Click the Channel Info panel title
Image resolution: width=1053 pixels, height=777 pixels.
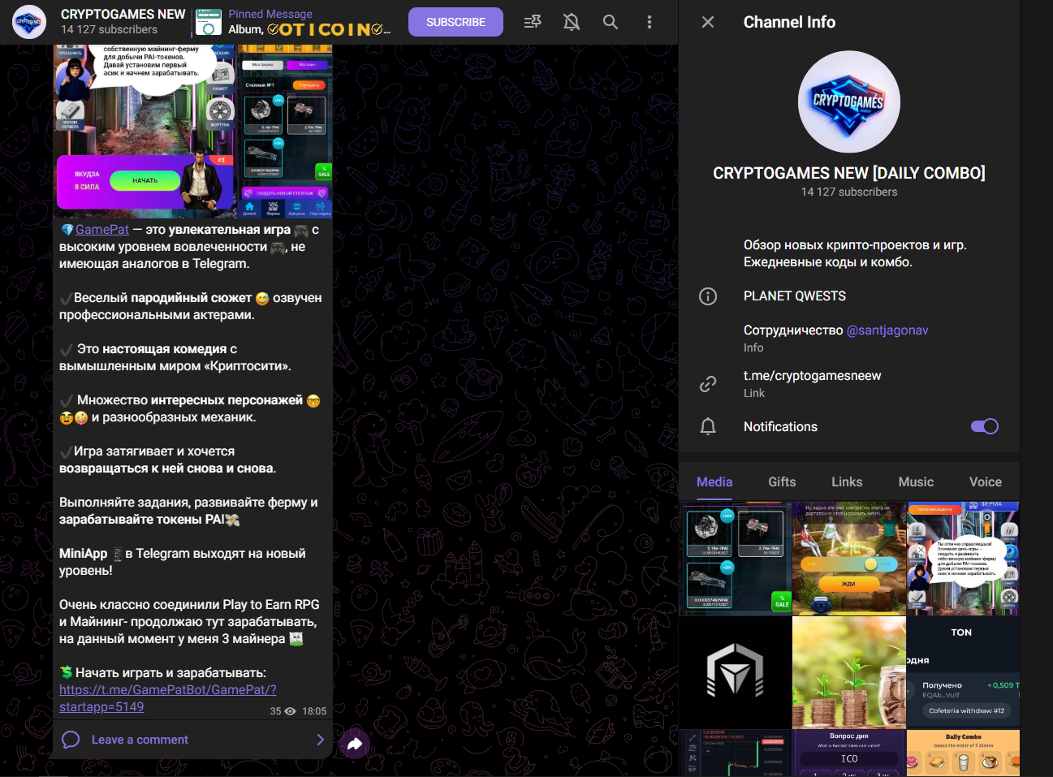(789, 22)
